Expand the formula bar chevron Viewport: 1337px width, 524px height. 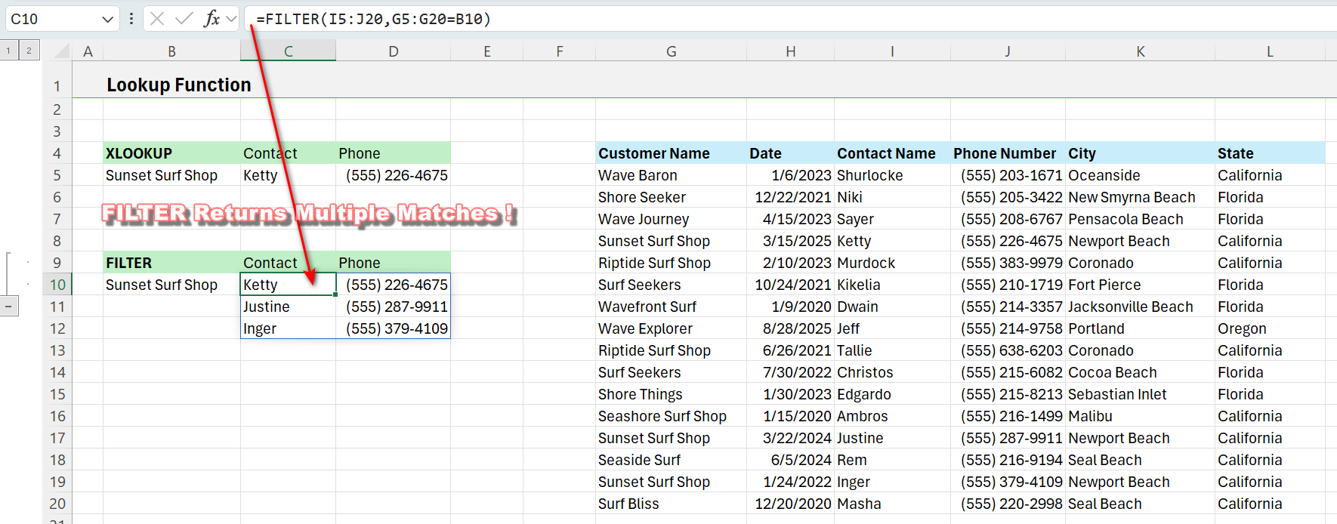(231, 19)
